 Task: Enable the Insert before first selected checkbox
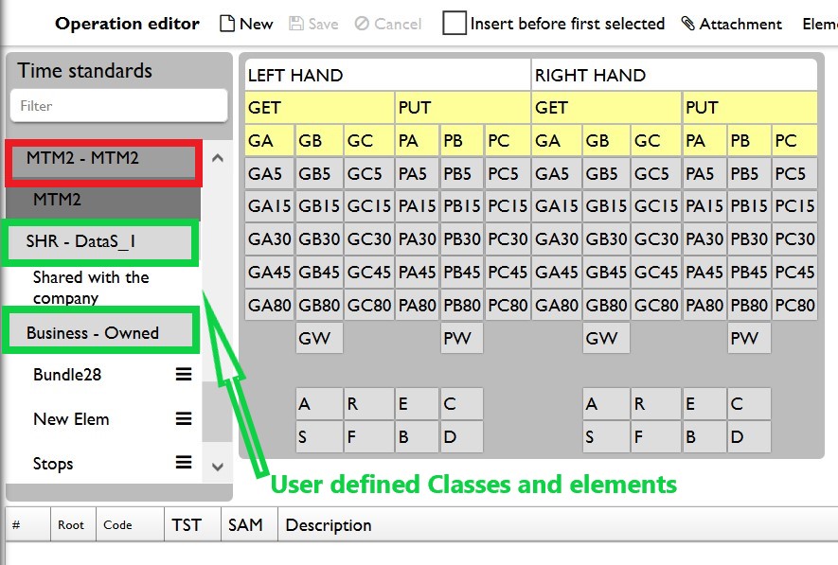pos(455,24)
